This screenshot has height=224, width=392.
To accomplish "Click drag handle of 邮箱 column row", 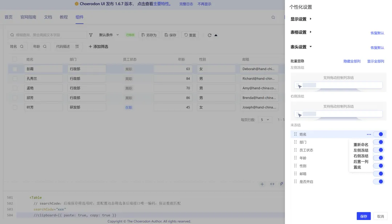I will click(x=295, y=174).
